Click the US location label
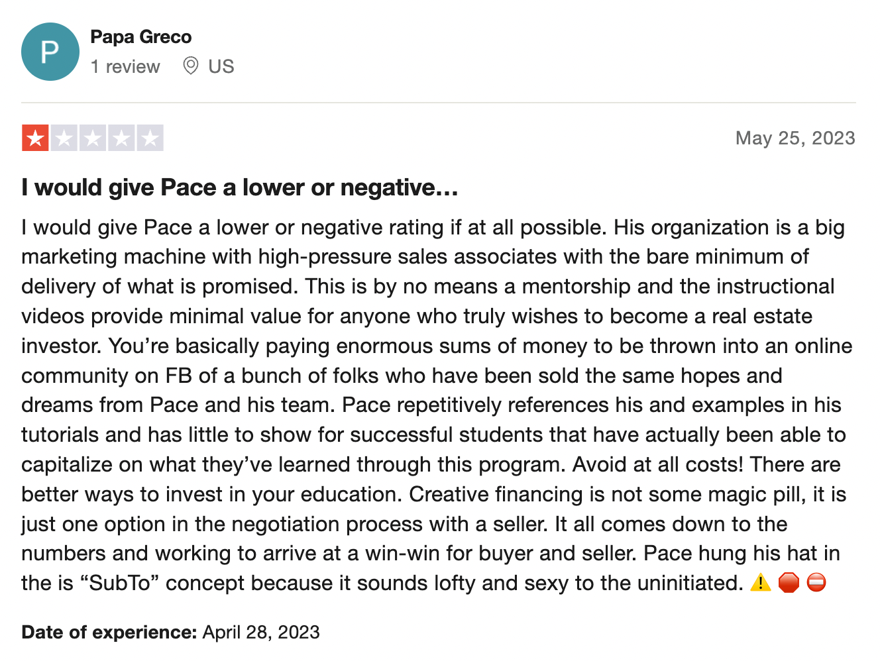This screenshot has height=661, width=880. click(x=221, y=67)
